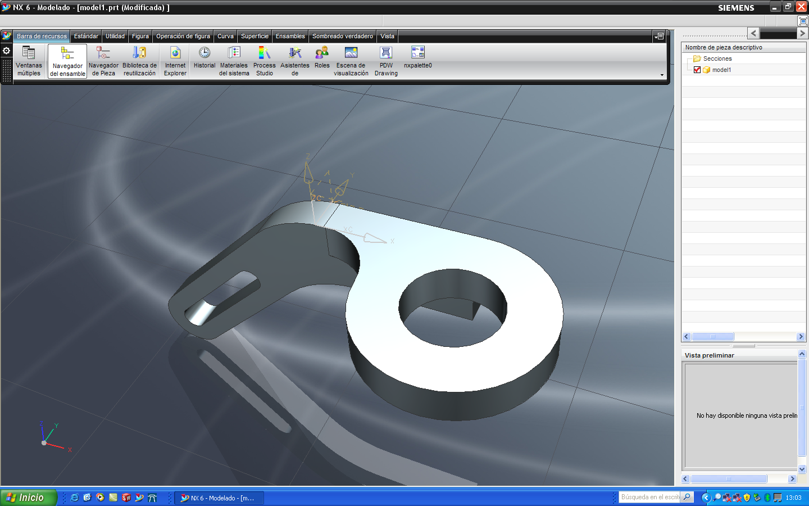Toggle the model1 checkbox
This screenshot has width=809, height=506.
697,70
